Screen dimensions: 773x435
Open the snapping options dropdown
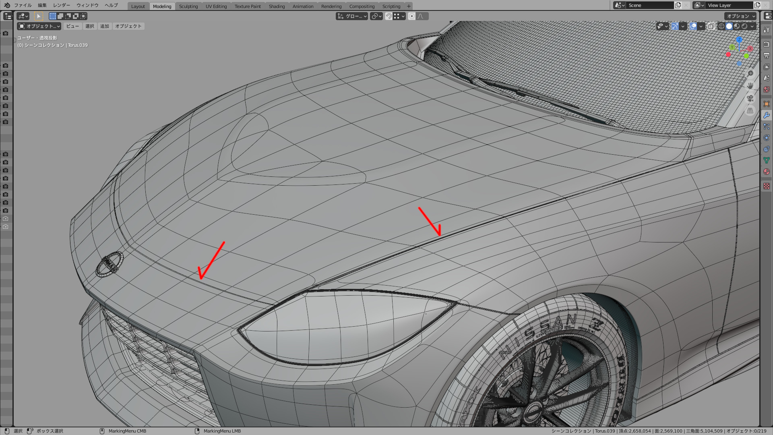(x=399, y=16)
